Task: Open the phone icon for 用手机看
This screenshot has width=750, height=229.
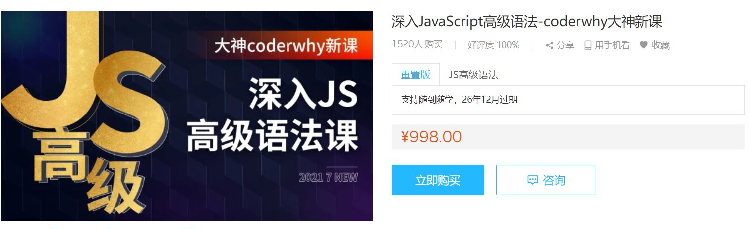Action: click(588, 45)
